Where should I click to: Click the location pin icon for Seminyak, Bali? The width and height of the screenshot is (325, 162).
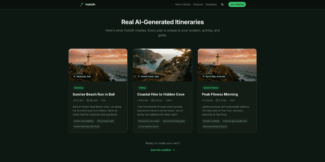(74, 77)
